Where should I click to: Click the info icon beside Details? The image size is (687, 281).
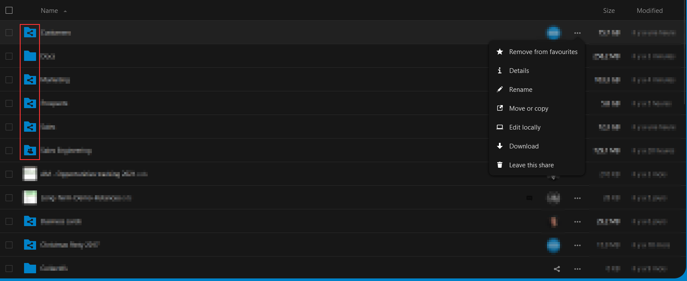point(500,70)
